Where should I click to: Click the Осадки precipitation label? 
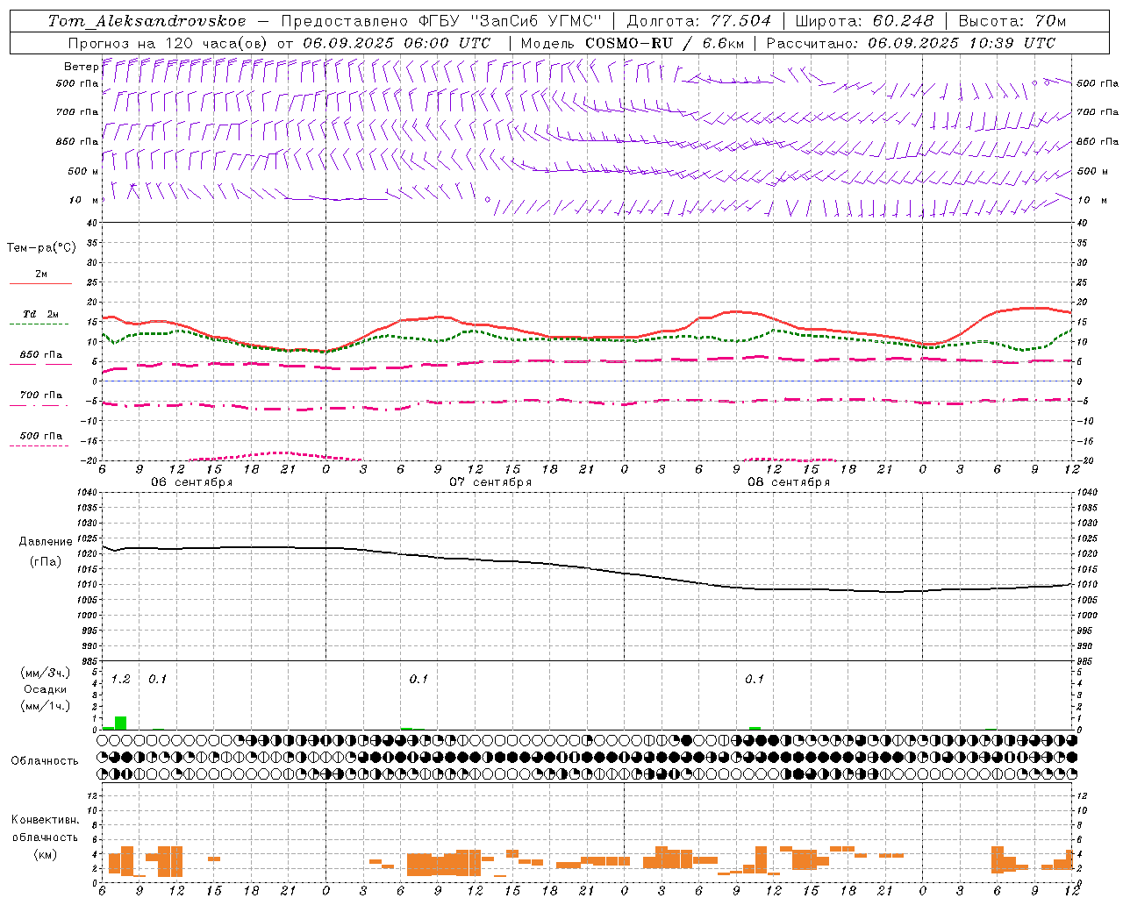click(46, 689)
